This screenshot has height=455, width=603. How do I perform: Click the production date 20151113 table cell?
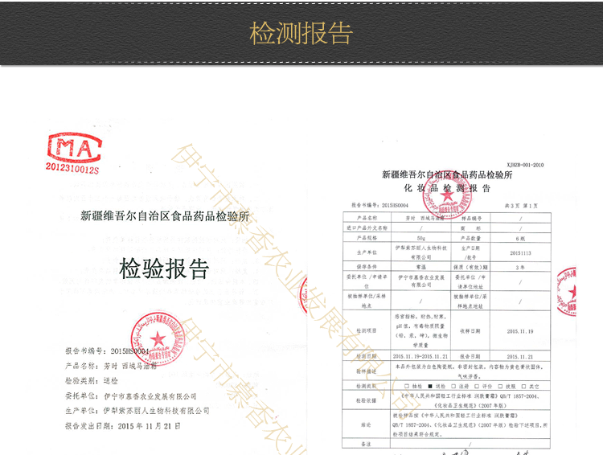coord(520,251)
